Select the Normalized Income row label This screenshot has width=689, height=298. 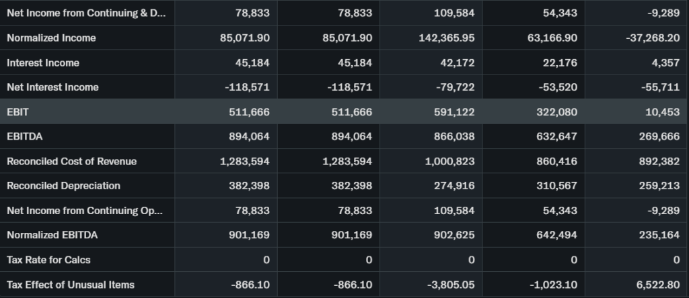(51, 38)
